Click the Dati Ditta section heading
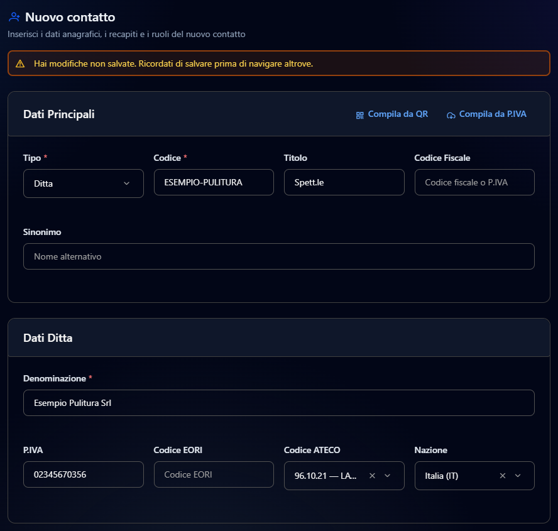The height and width of the screenshot is (531, 558). pyautogui.click(x=48, y=337)
